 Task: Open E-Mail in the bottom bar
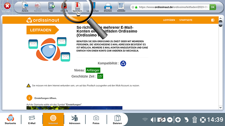tap(32, 119)
